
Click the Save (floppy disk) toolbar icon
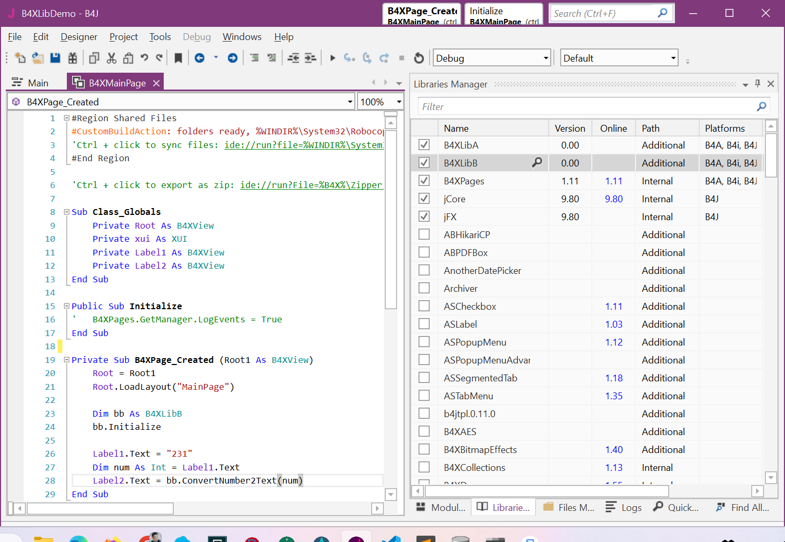(55, 58)
